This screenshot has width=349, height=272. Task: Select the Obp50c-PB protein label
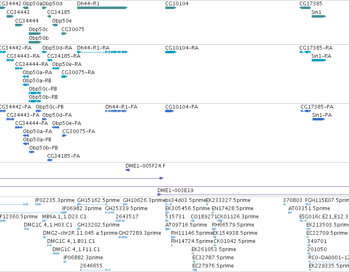tap(50, 107)
